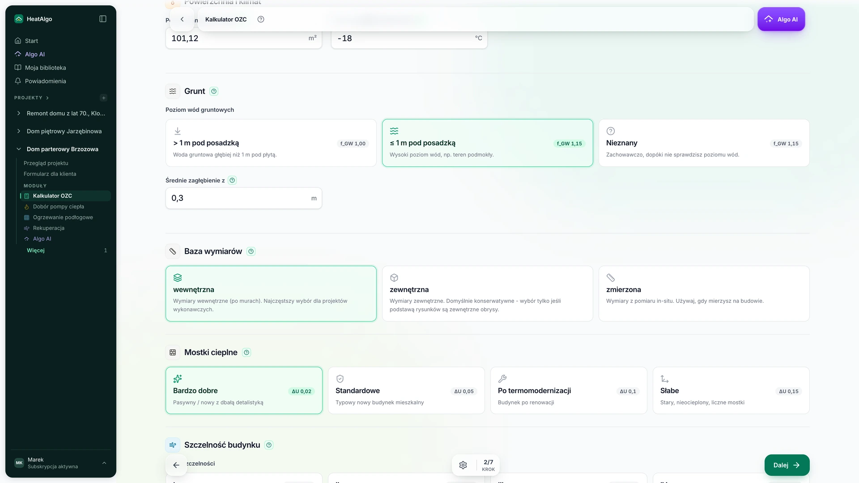Select Nieznany groundwater level option
This screenshot has height=483, width=859.
pyautogui.click(x=704, y=143)
